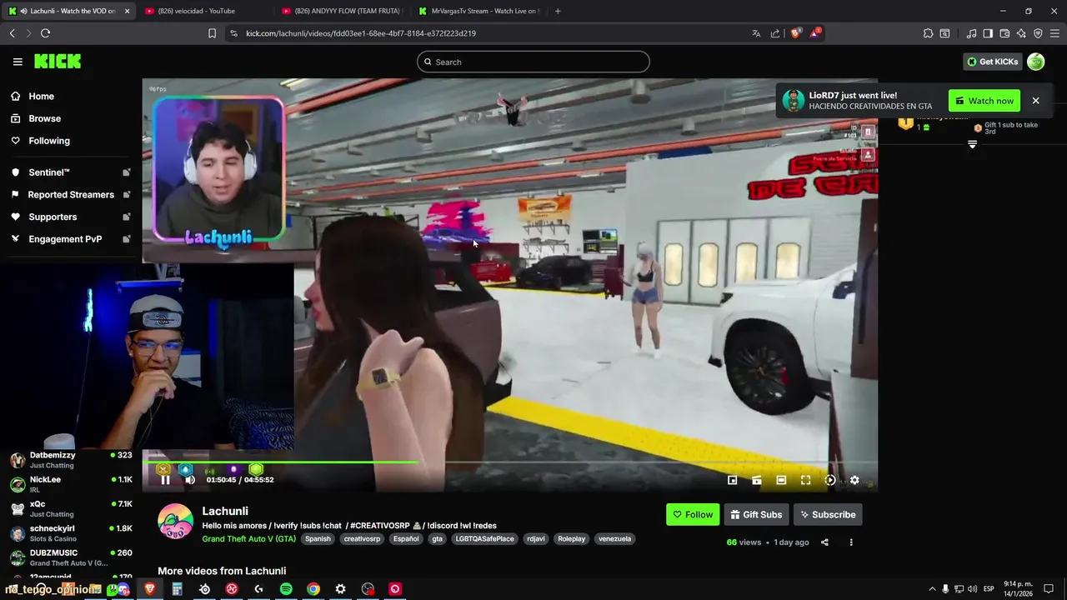Follow the Lachunli channel

pyautogui.click(x=693, y=514)
